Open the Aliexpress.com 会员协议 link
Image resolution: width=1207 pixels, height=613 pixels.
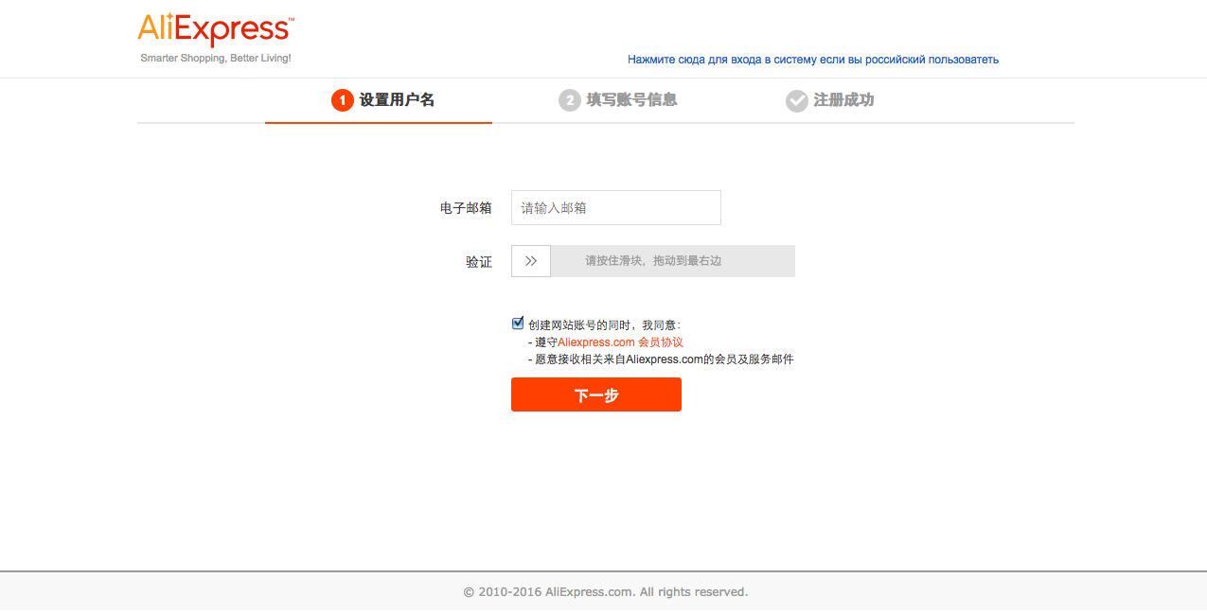click(x=620, y=342)
